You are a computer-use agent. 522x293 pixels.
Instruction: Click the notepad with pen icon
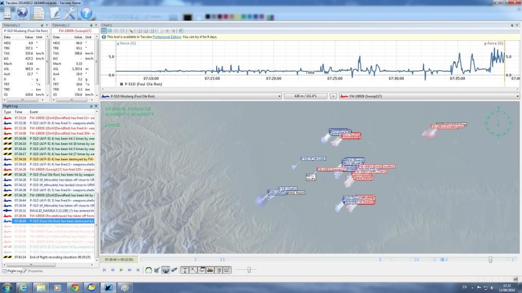click(55, 13)
